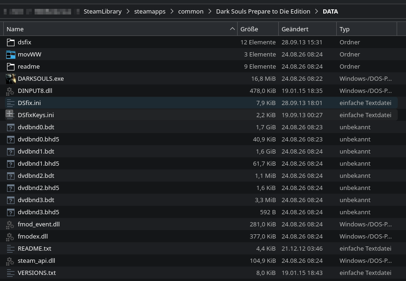406x281 pixels.
Task: Select the dvdbnd1.bhd5 file name
Action: tap(38, 164)
